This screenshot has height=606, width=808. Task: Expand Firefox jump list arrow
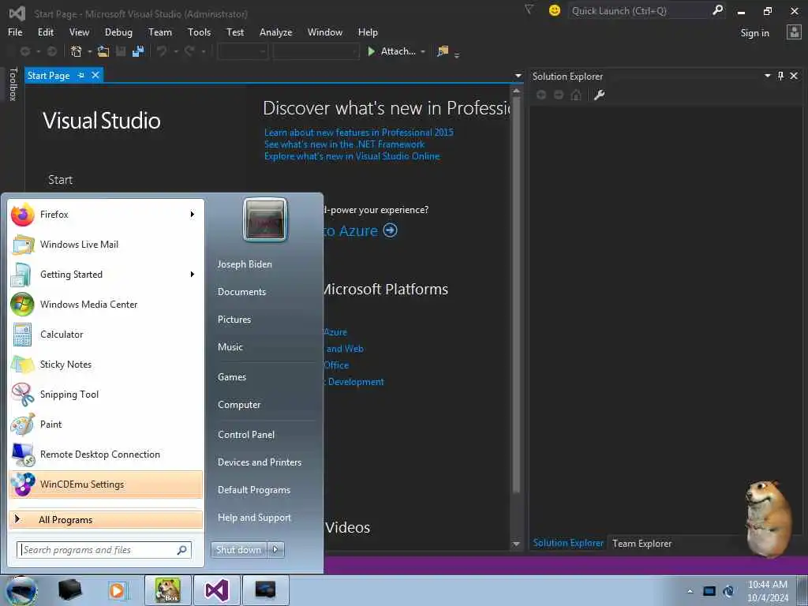click(x=193, y=215)
